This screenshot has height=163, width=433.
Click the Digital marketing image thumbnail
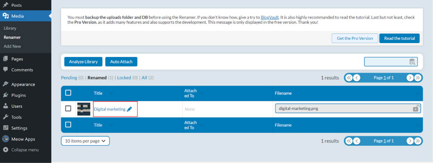coord(84,109)
